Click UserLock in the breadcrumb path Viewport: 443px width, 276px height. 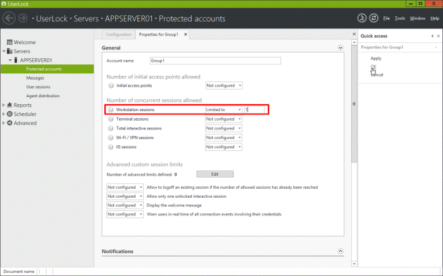[x=52, y=18]
